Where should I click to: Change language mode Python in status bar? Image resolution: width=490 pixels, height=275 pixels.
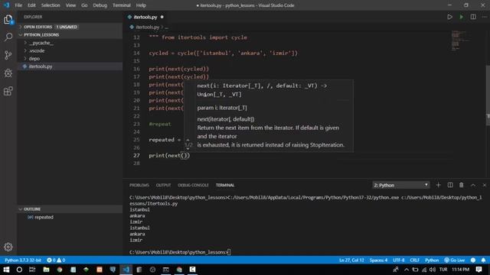click(x=432, y=260)
